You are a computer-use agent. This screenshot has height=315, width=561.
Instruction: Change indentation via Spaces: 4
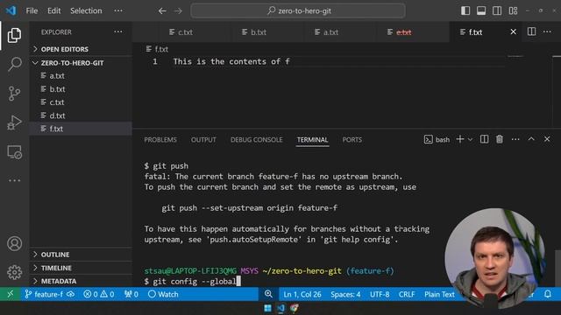[x=345, y=294]
